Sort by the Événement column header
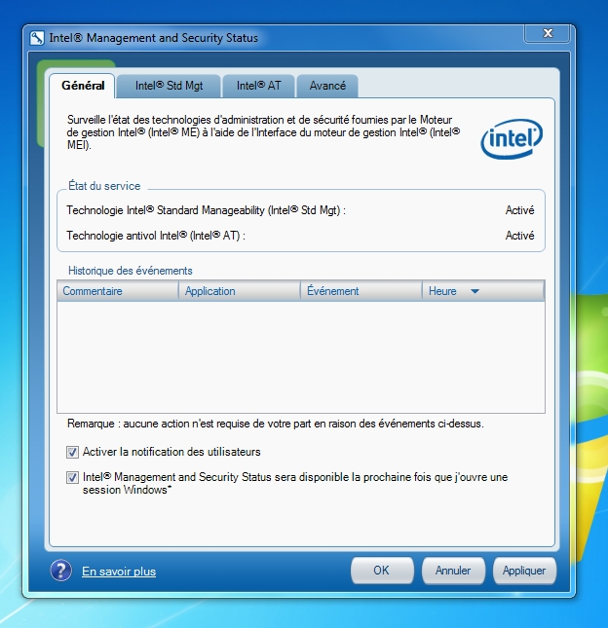The height and width of the screenshot is (628, 608). point(361,291)
